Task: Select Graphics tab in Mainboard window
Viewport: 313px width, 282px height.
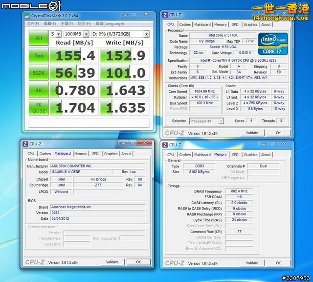Action: coord(111,154)
